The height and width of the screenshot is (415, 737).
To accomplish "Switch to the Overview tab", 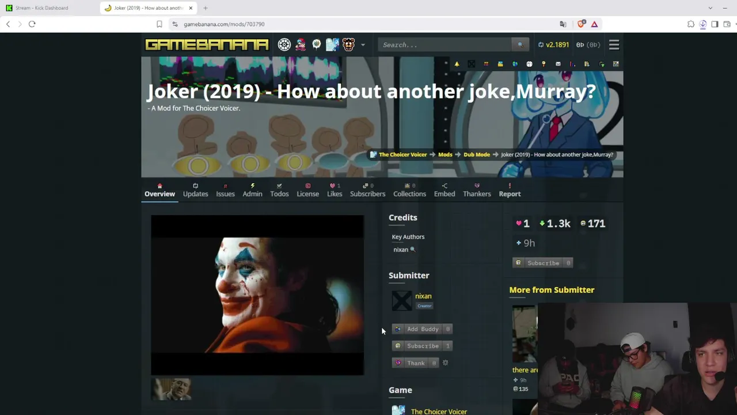I will pyautogui.click(x=159, y=190).
